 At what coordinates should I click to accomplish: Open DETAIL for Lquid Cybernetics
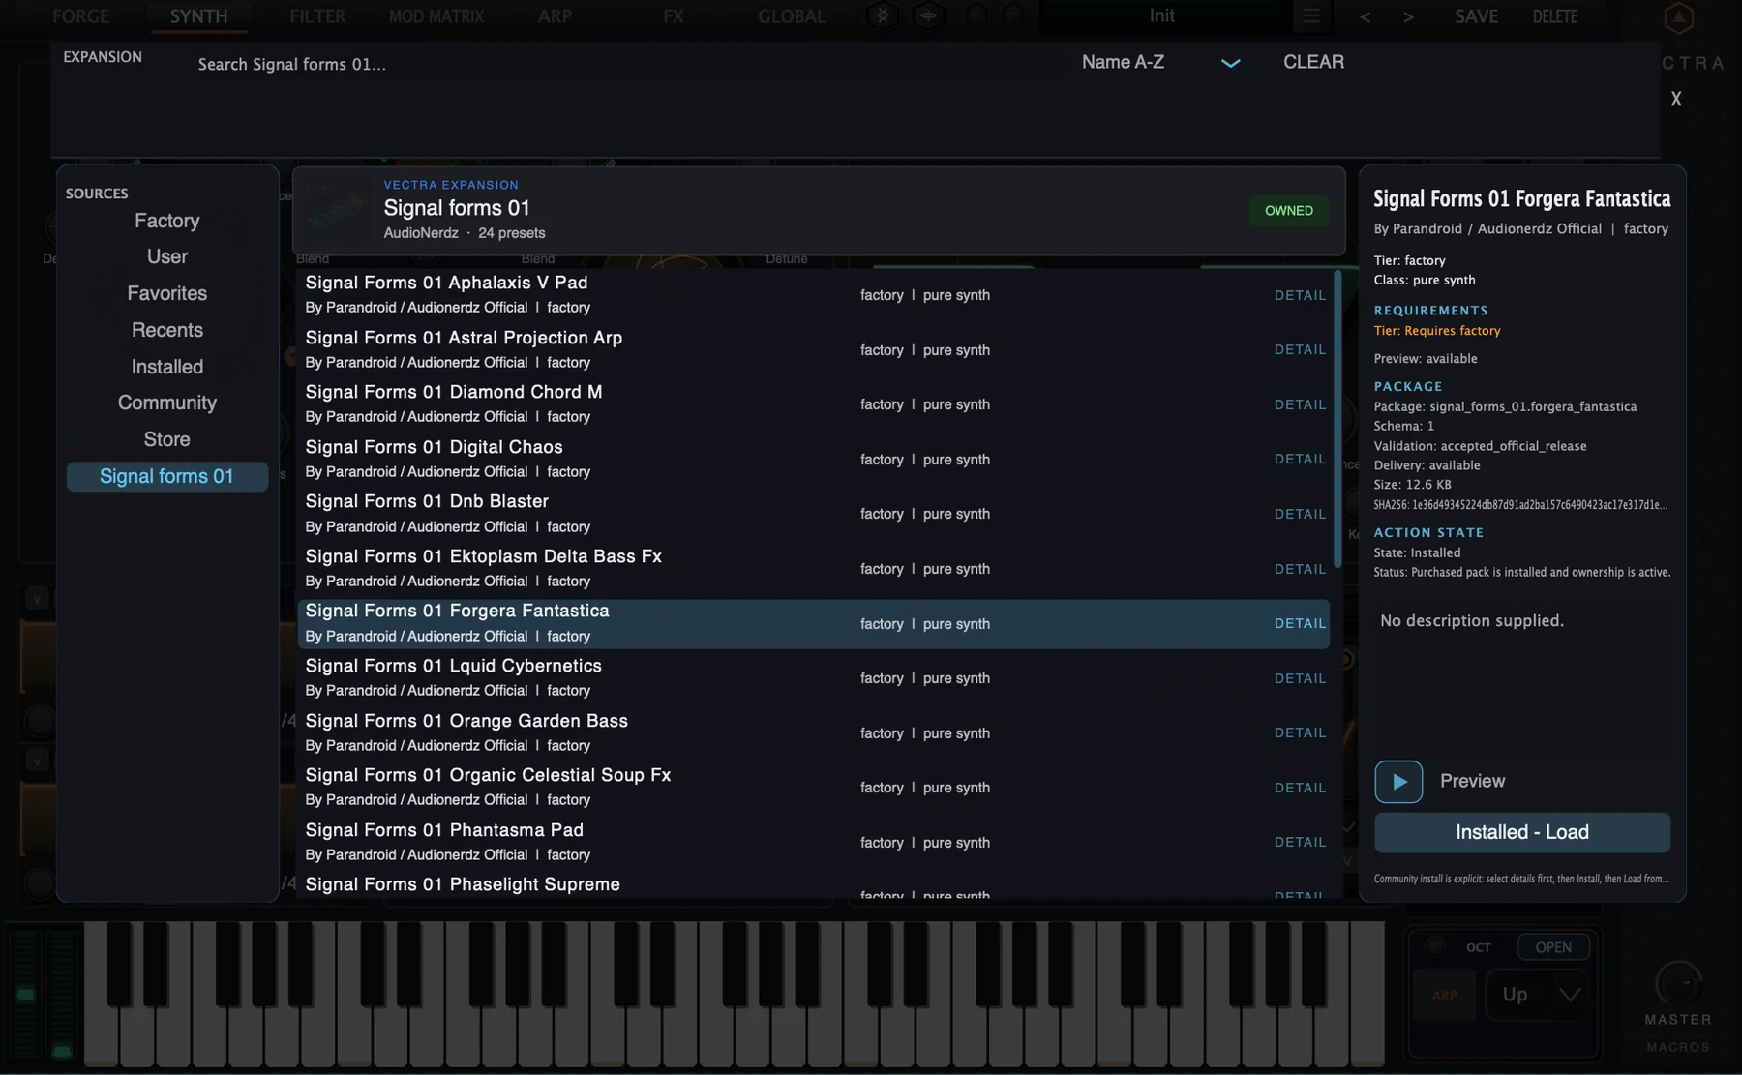1300,678
